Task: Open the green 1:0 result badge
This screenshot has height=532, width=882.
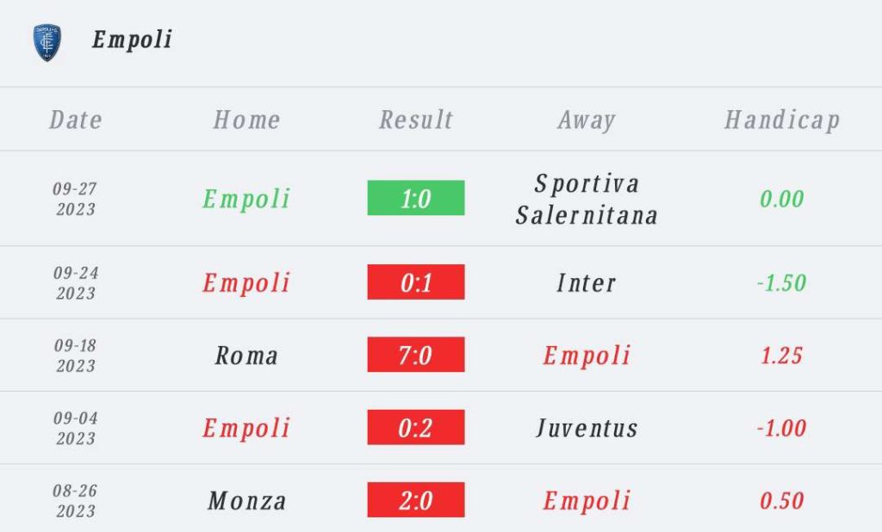Action: [x=416, y=198]
